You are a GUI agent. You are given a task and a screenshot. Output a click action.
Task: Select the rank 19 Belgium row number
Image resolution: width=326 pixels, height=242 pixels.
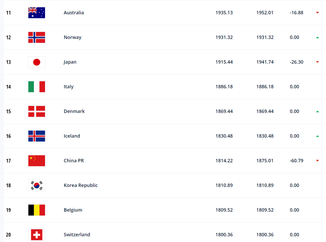click(8, 210)
